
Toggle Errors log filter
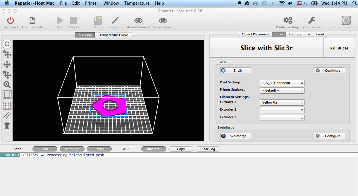[x=99, y=149]
